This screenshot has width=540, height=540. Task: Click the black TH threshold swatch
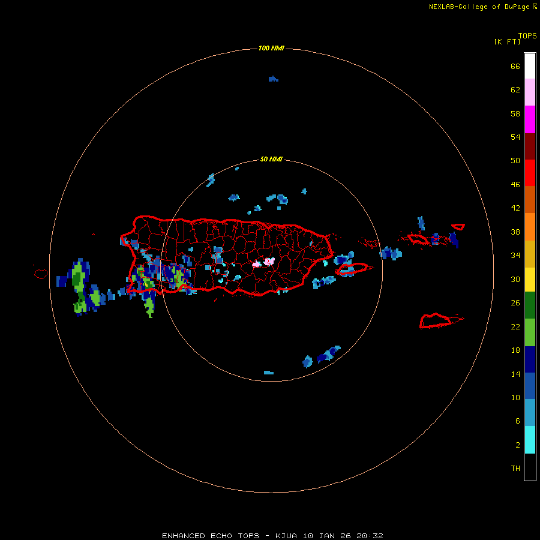click(530, 467)
